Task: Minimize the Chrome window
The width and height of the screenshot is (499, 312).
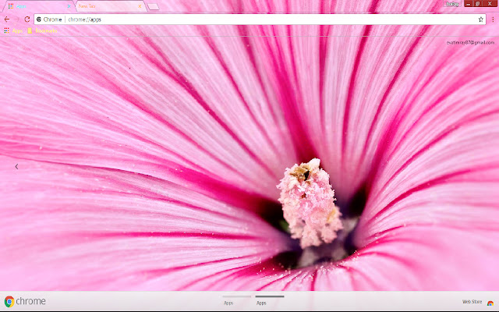Action: (468, 3)
